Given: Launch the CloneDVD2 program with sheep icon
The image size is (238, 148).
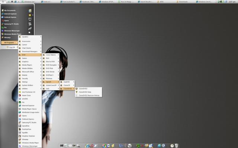Looking at the screenshot, I should (x=89, y=89).
